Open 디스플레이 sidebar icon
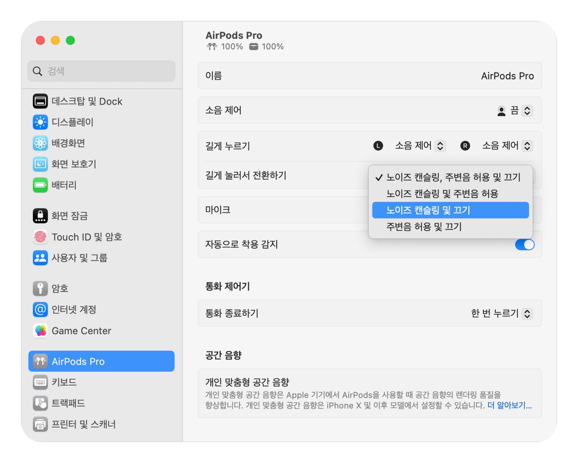Screen dimensions: 578x463 [40, 122]
